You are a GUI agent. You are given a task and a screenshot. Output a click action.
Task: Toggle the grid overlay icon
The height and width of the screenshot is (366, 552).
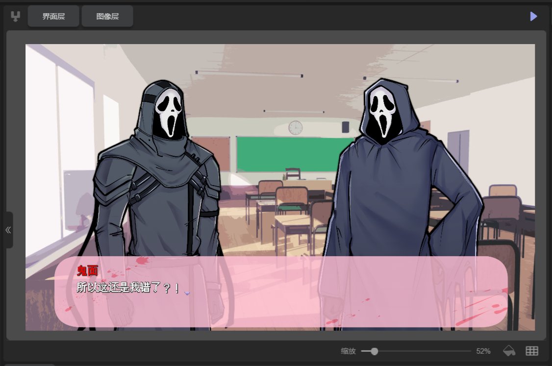(x=532, y=351)
